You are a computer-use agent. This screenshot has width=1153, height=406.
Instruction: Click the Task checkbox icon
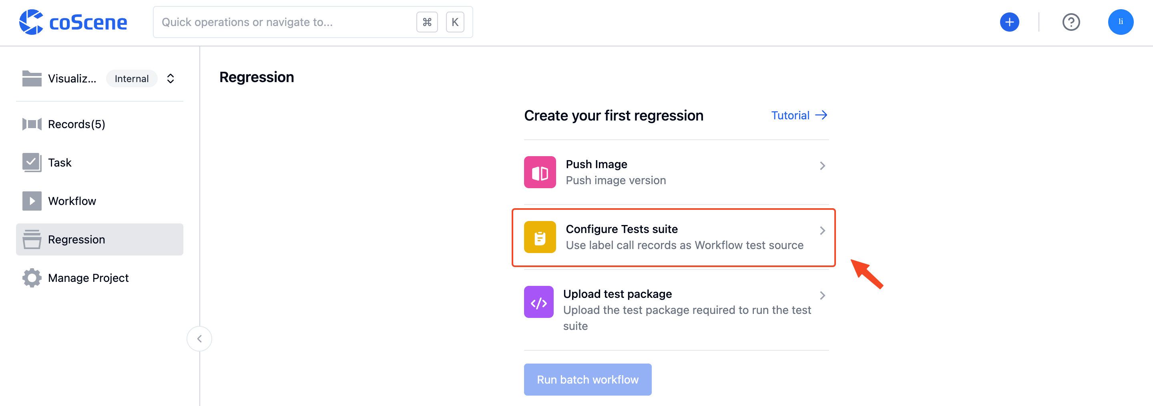click(x=32, y=163)
